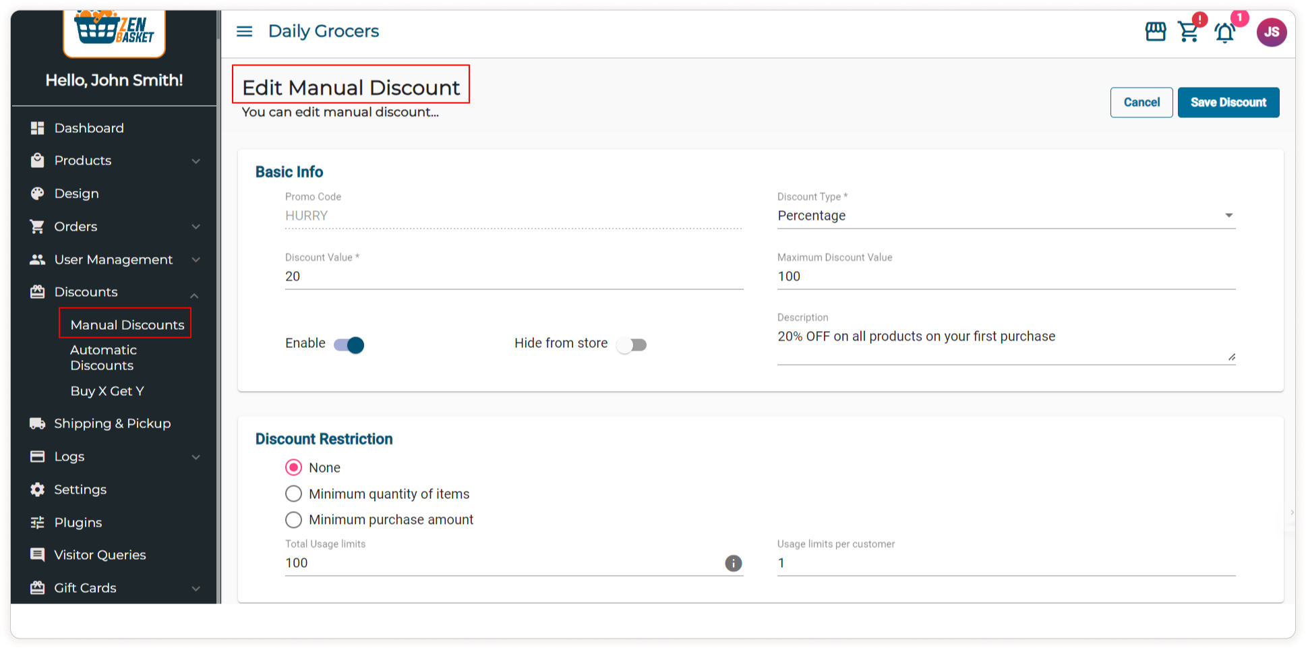
Task: Open the notification bell
Action: (x=1224, y=32)
